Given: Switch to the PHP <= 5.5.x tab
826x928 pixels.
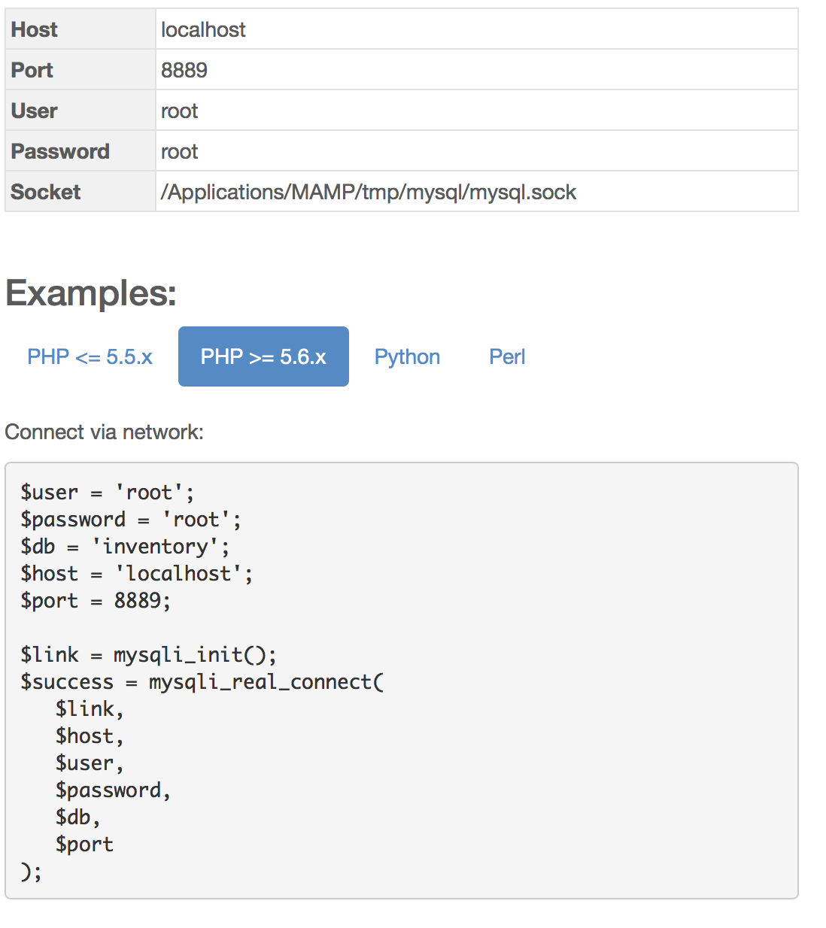Looking at the screenshot, I should tap(90, 356).
